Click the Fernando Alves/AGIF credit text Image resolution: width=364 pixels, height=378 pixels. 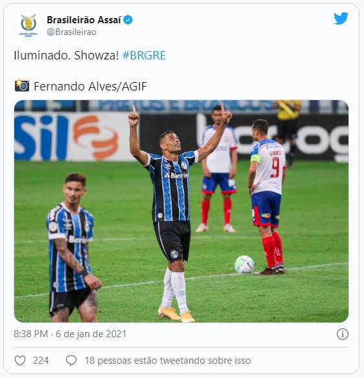tap(90, 87)
